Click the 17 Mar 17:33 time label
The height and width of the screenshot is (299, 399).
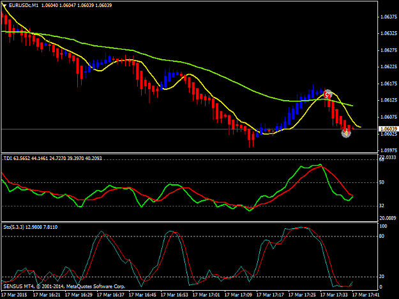[334, 295]
